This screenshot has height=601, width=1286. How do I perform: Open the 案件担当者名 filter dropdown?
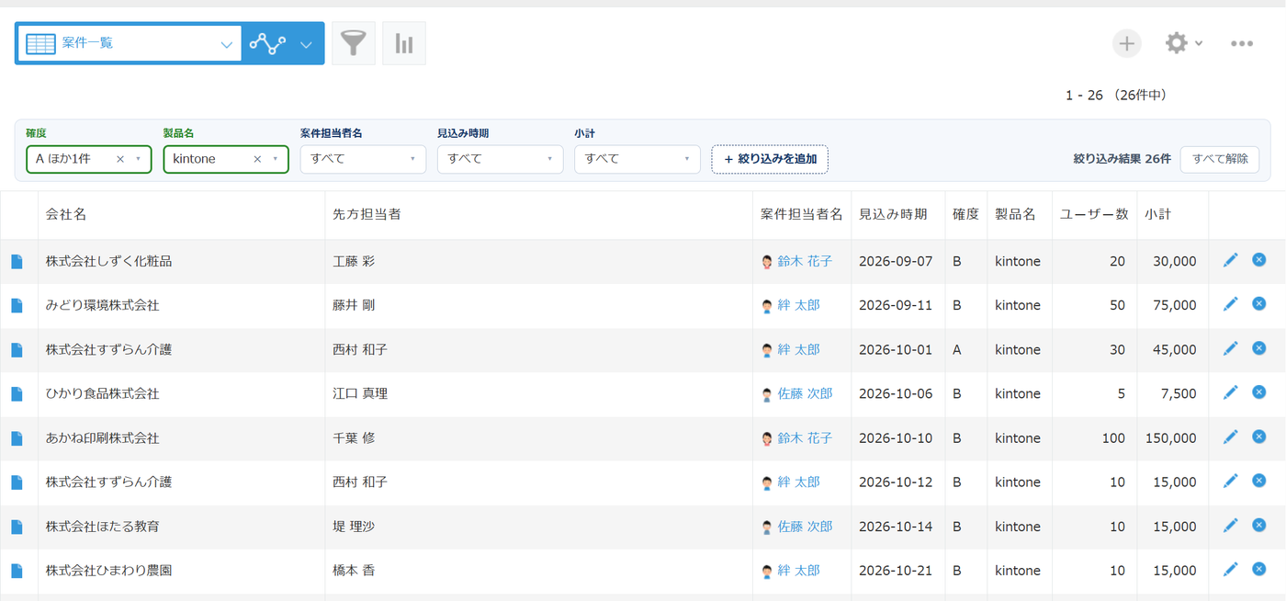(363, 159)
